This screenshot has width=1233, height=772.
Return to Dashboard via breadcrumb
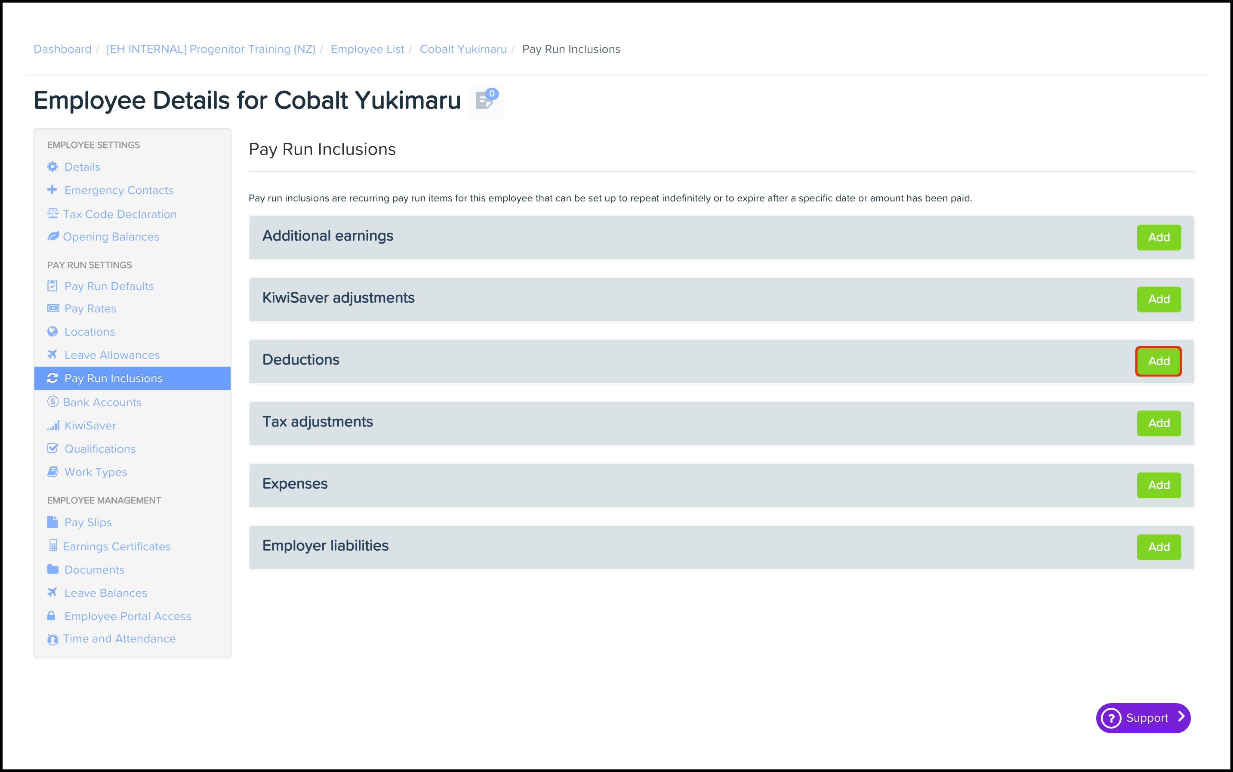[x=62, y=49]
